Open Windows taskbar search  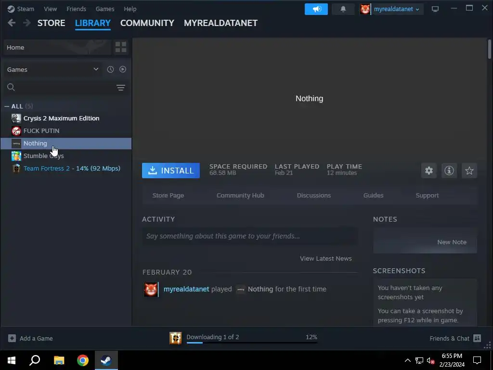tap(35, 360)
